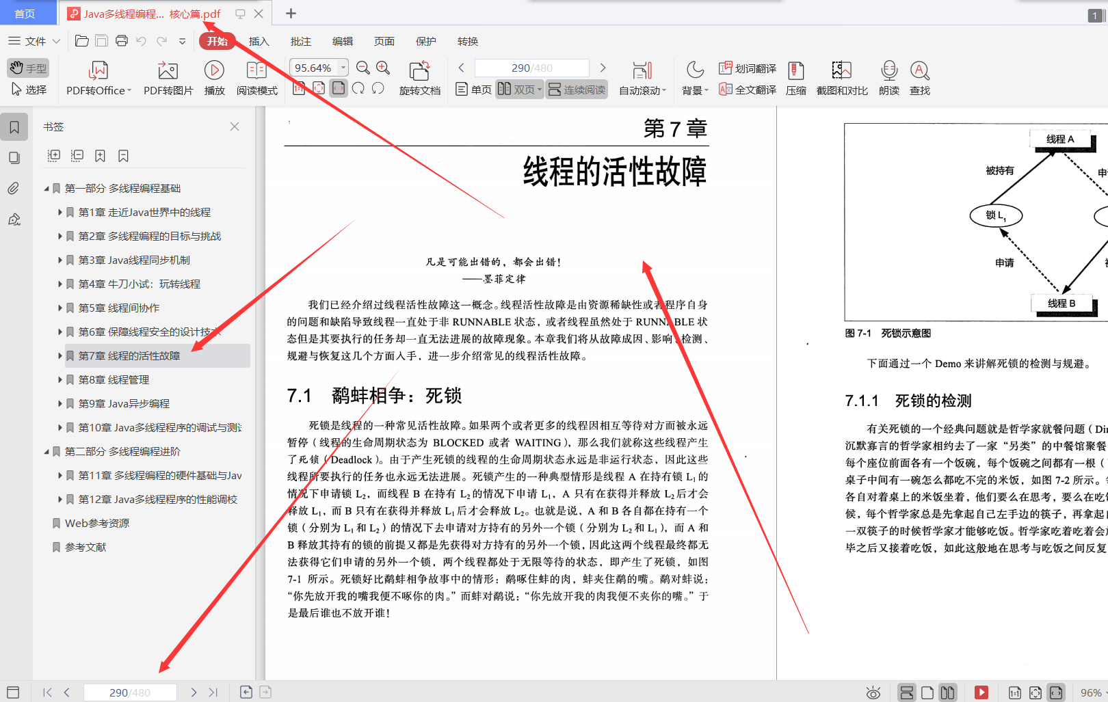Go to next page via toolbar arrow

coord(603,68)
